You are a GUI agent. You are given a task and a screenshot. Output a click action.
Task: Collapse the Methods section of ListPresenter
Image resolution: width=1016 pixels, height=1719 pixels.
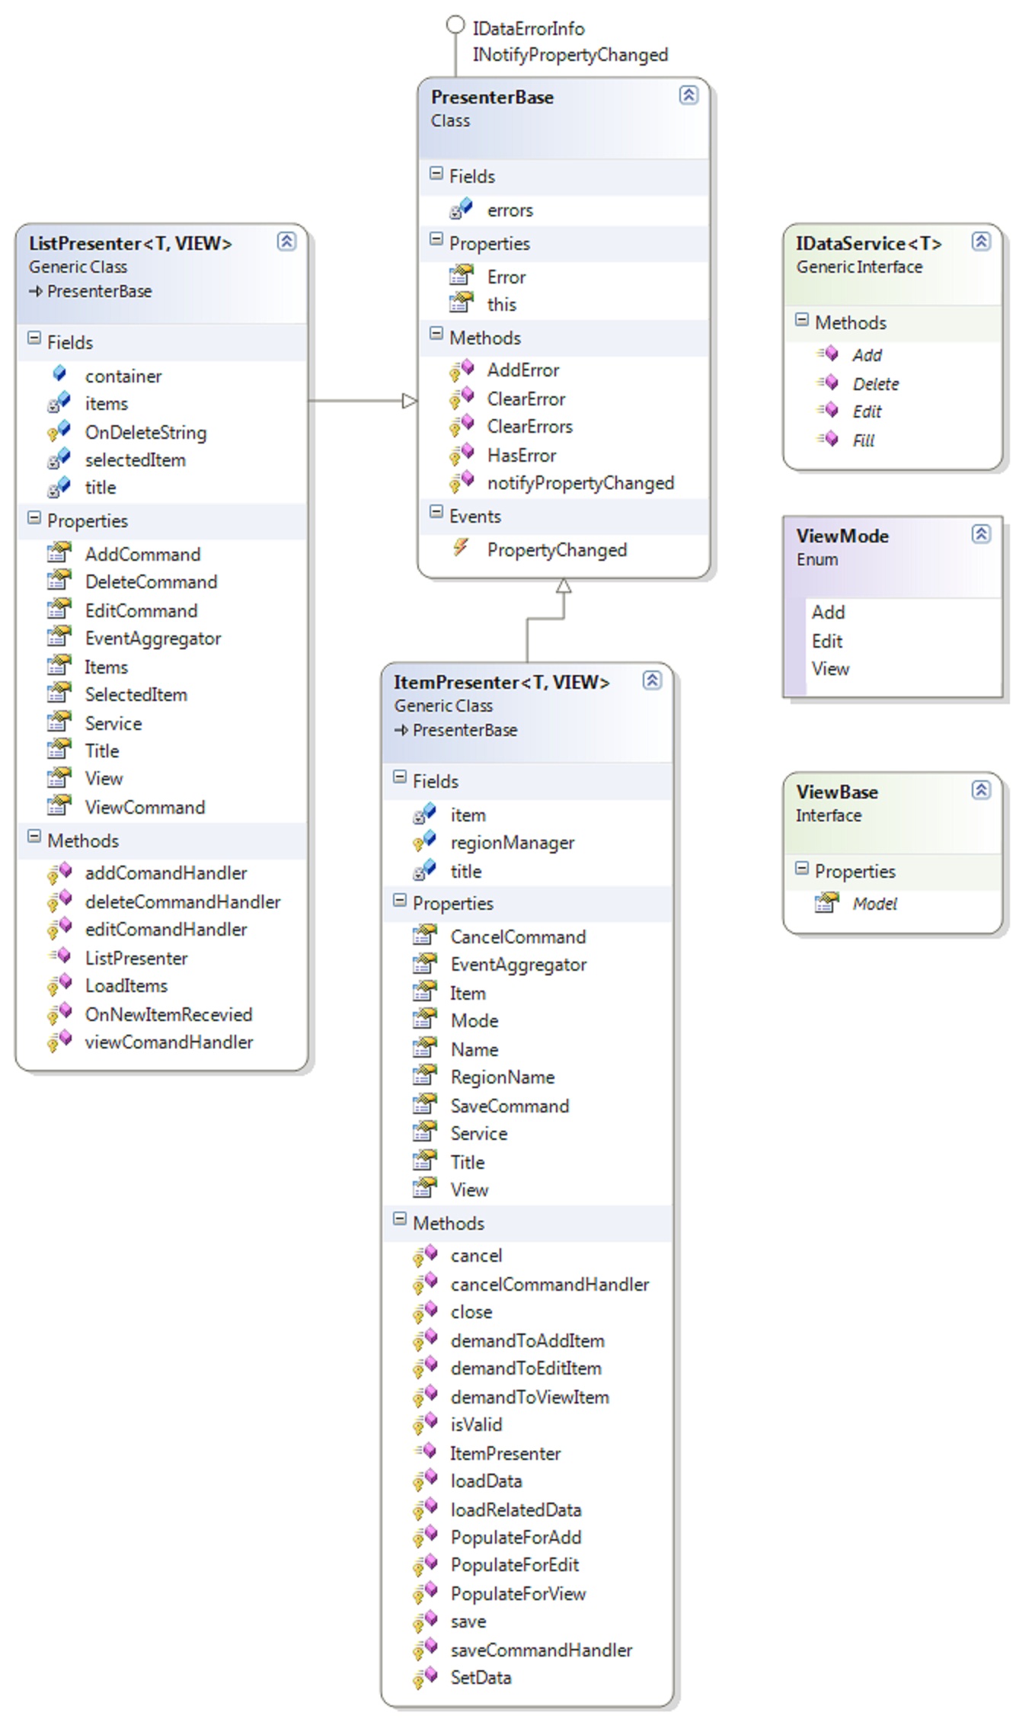click(x=34, y=837)
